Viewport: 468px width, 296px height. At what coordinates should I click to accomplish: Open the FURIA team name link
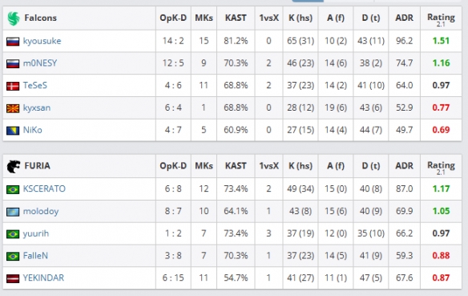click(x=38, y=166)
